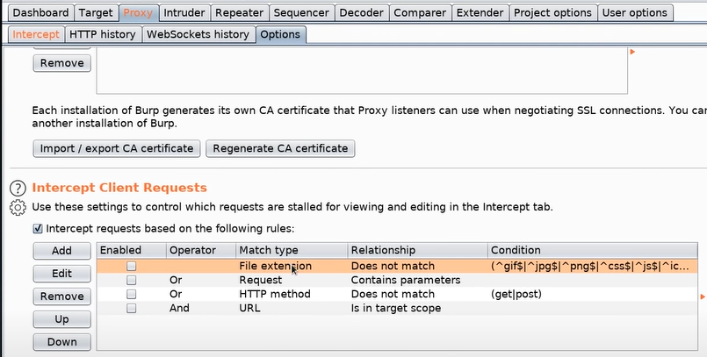This screenshot has width=707, height=357.
Task: Switch to the Intercept sub-tab
Action: (x=36, y=34)
